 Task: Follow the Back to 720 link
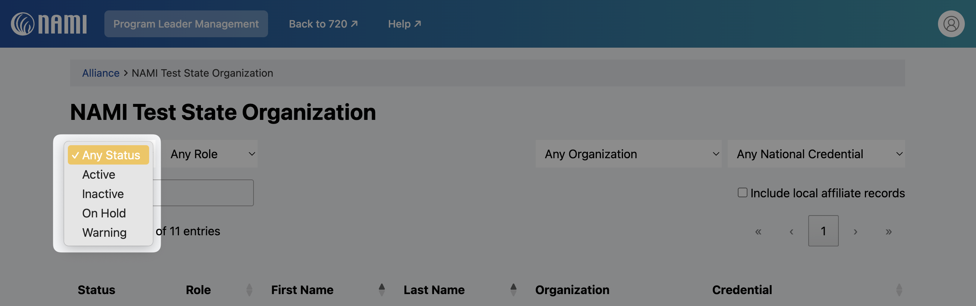pos(323,24)
